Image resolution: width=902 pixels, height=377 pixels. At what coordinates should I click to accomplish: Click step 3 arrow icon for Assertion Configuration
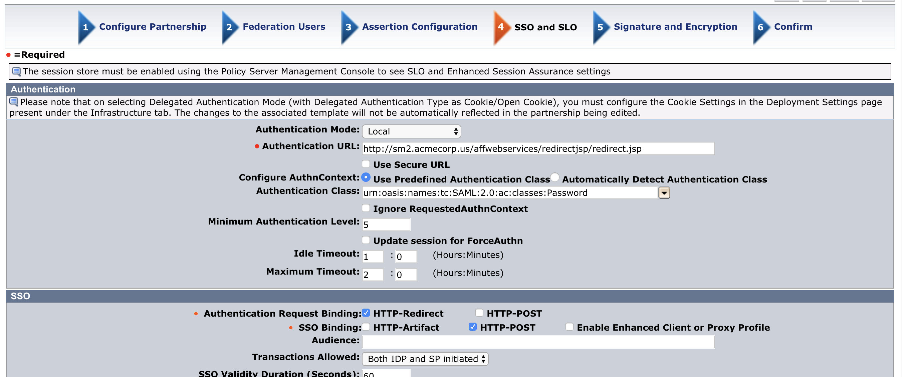click(349, 27)
